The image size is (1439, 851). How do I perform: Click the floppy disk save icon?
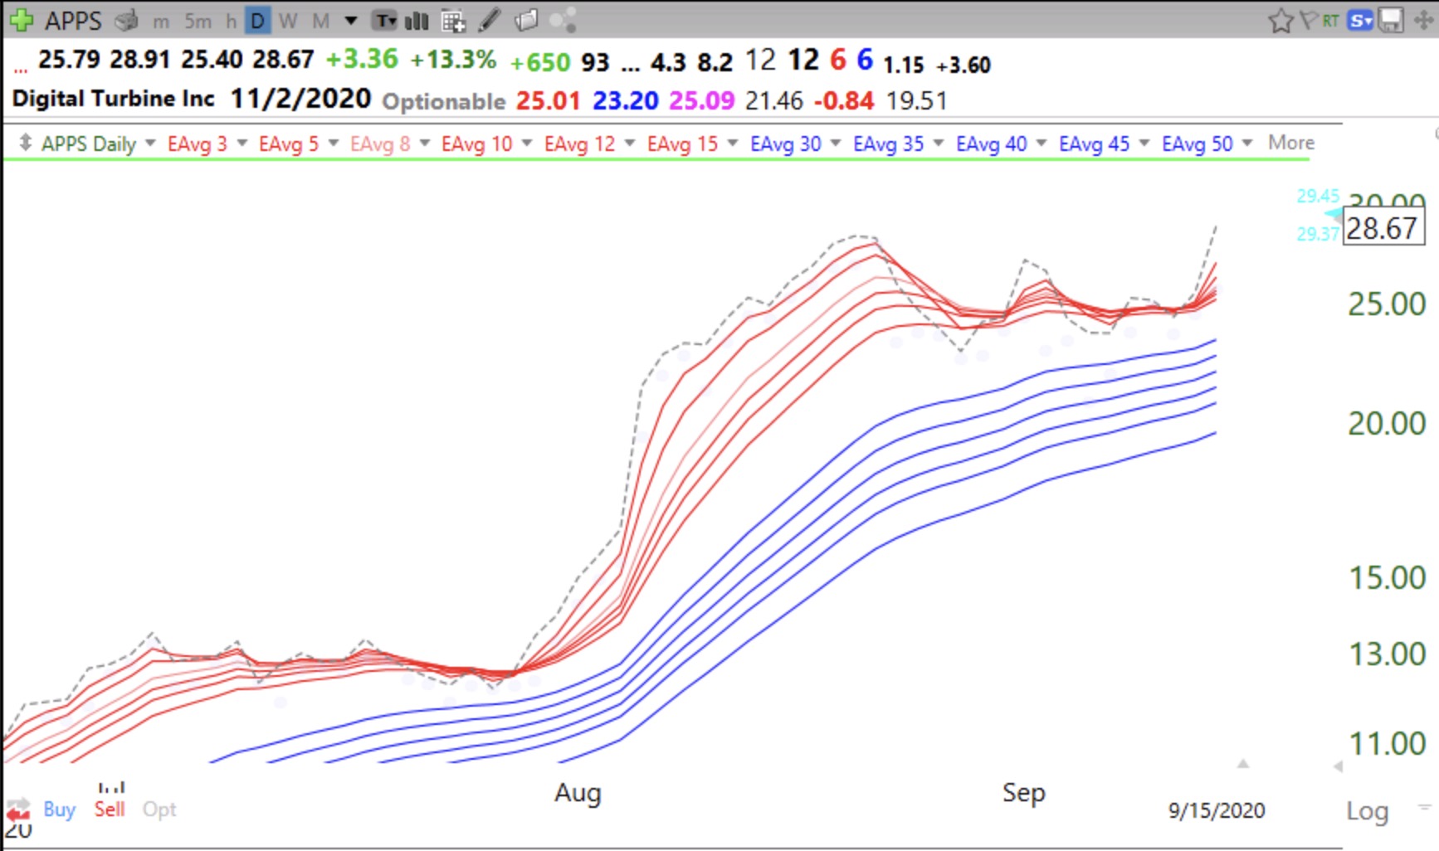[1391, 20]
